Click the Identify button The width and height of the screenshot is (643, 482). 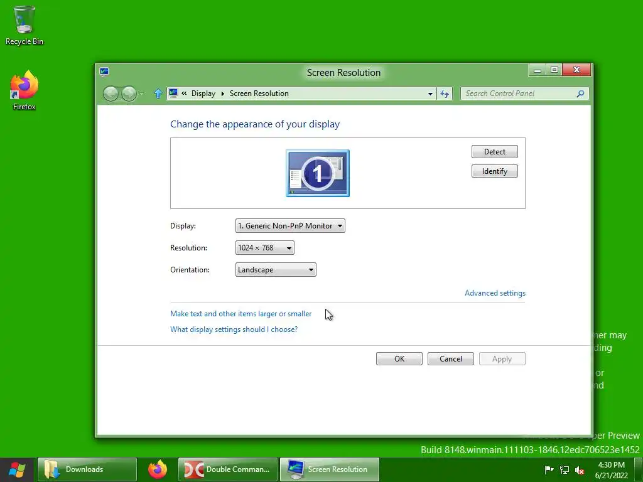point(495,171)
